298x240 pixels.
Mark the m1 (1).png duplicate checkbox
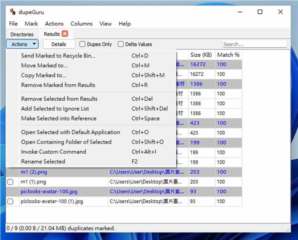coord(10,182)
